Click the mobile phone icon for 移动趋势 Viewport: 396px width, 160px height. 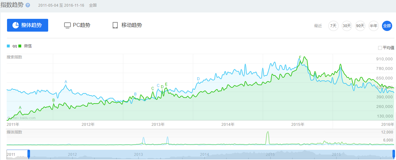point(115,25)
